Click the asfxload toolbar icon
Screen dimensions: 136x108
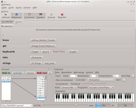6,15
